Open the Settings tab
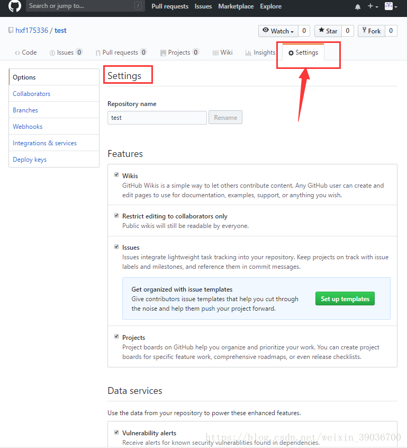The height and width of the screenshot is (448, 407). point(303,52)
